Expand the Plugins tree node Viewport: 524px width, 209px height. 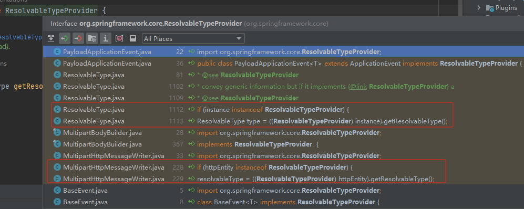coord(479,7)
